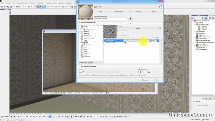Open the Редактор menu
The height and width of the screenshot is (121, 215).
click(x=8, y=4)
